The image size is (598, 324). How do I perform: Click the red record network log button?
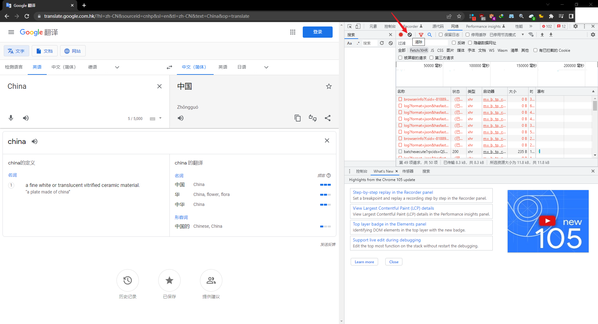(x=401, y=35)
